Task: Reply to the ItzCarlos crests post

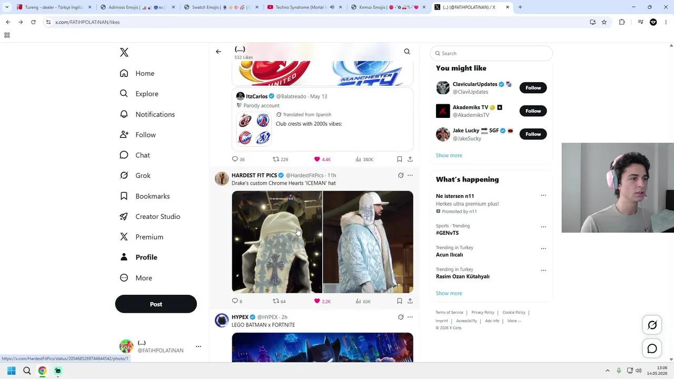Action: (235, 159)
